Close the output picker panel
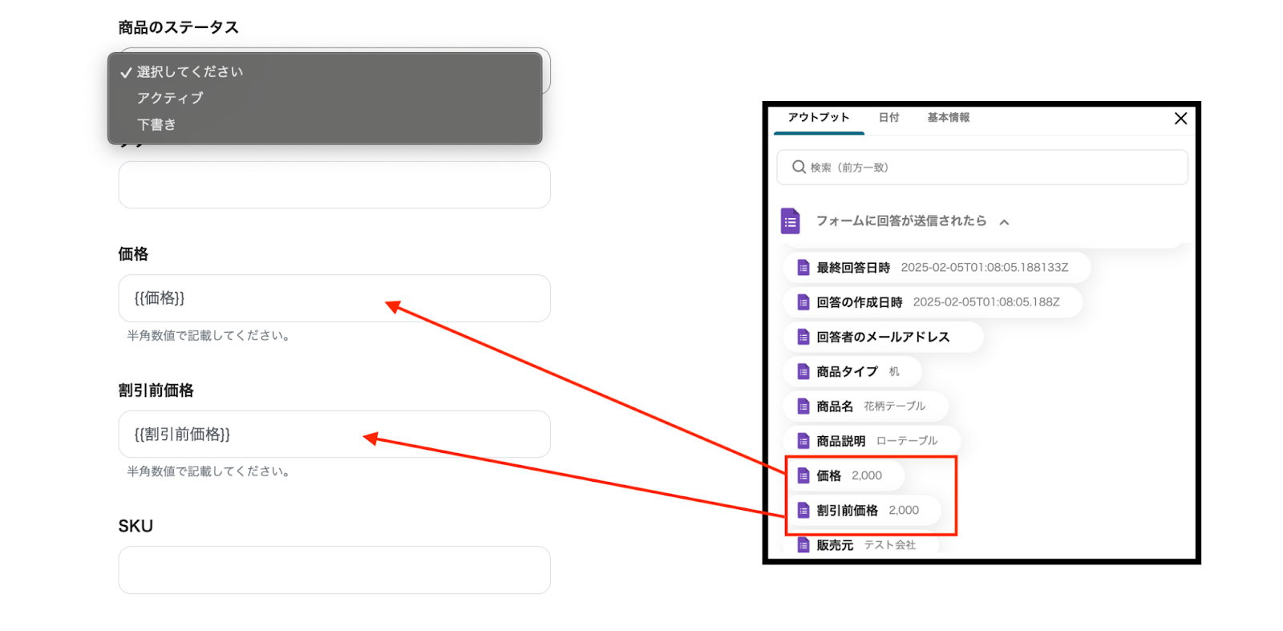Viewport: 1283px width, 631px height. [1180, 119]
